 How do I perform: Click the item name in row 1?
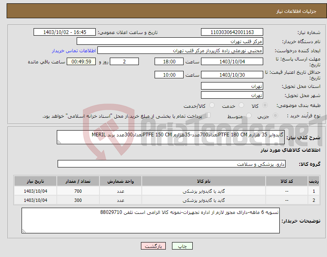point(203,191)
